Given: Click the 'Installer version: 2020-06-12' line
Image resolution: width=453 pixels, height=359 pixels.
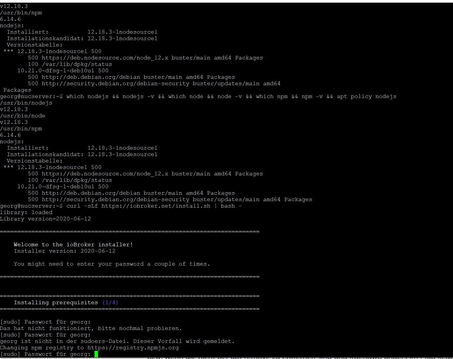Looking at the screenshot, I should (65, 251).
